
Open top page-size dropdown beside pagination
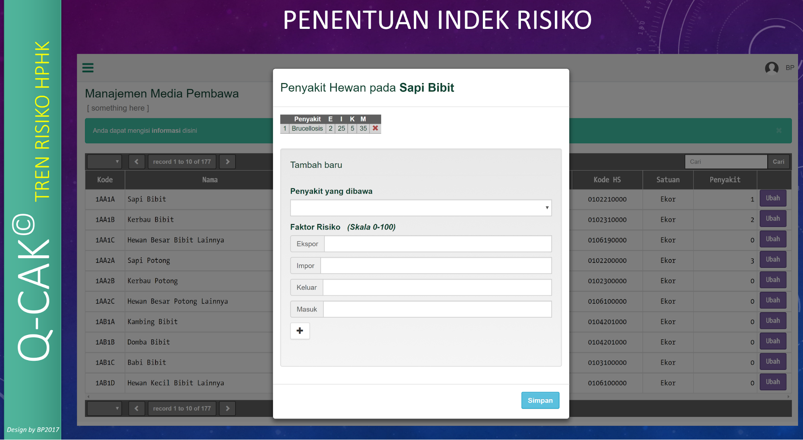pos(104,162)
